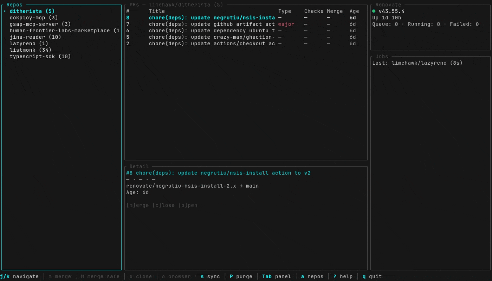Click the [c]lose action in Detail
This screenshot has width=492, height=281.
click(163, 205)
